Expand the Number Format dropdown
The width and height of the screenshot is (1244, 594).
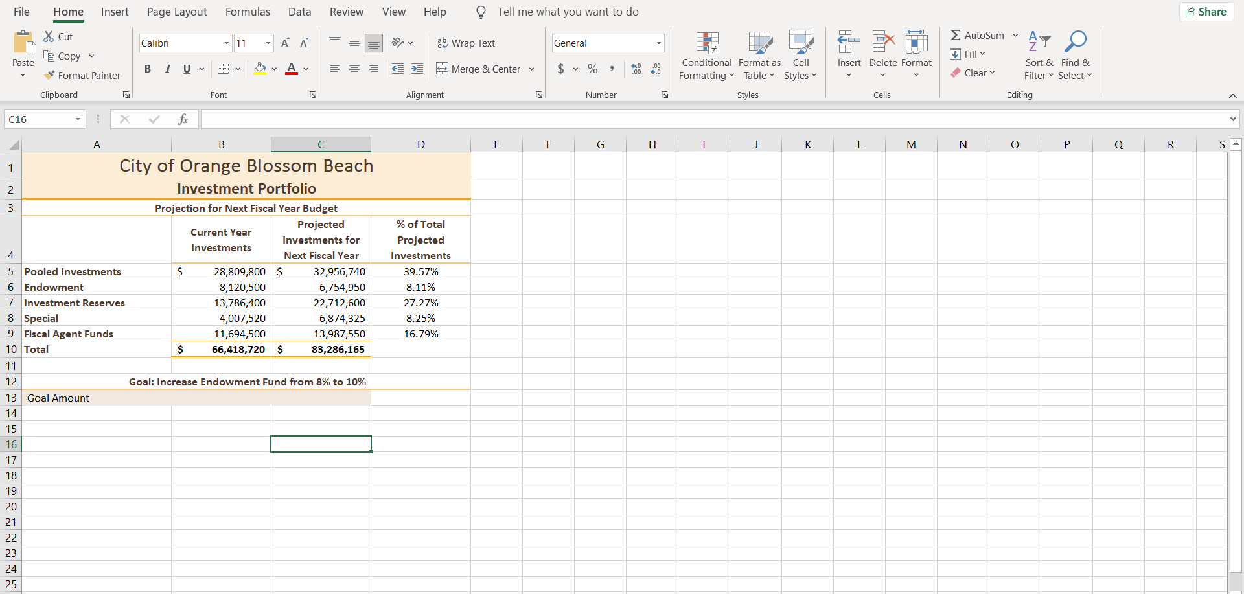[x=658, y=43]
